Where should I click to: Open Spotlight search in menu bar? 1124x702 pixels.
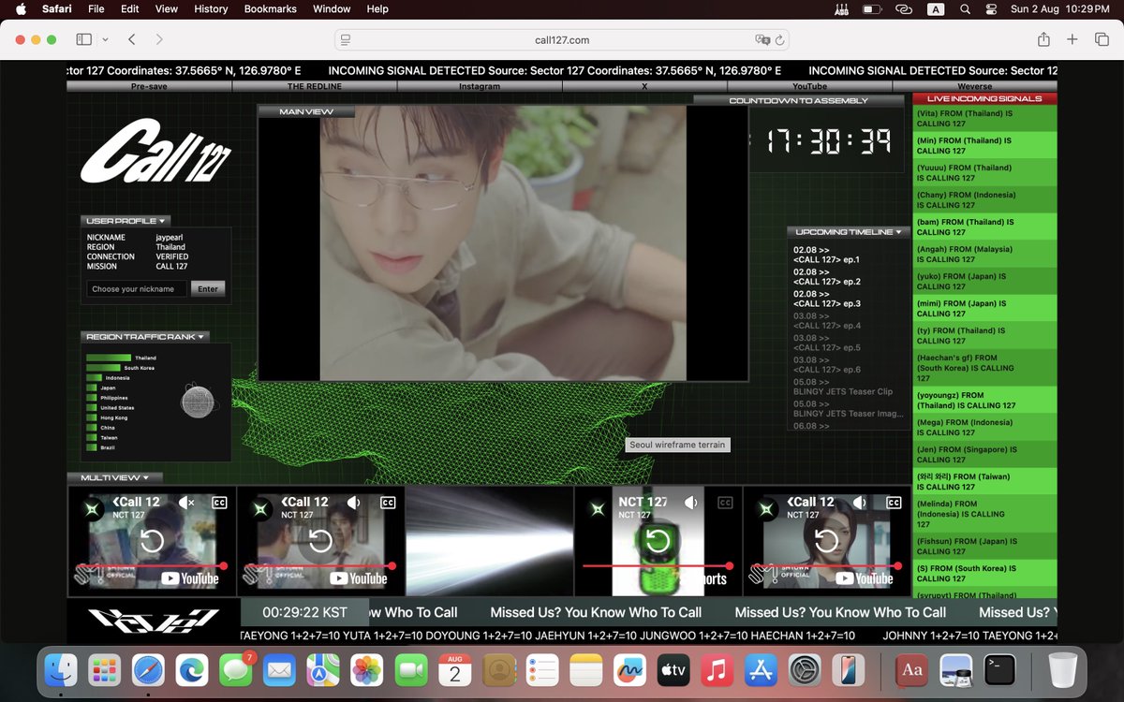click(965, 8)
